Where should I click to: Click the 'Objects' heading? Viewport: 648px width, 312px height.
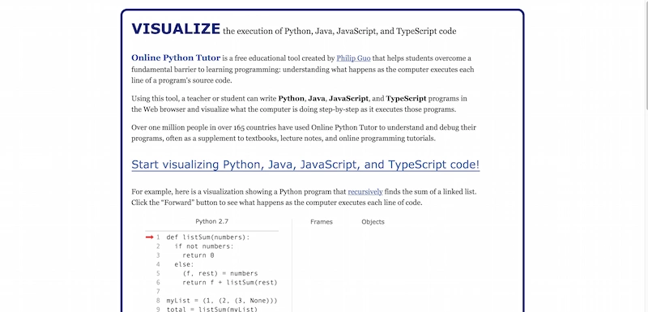(x=373, y=222)
